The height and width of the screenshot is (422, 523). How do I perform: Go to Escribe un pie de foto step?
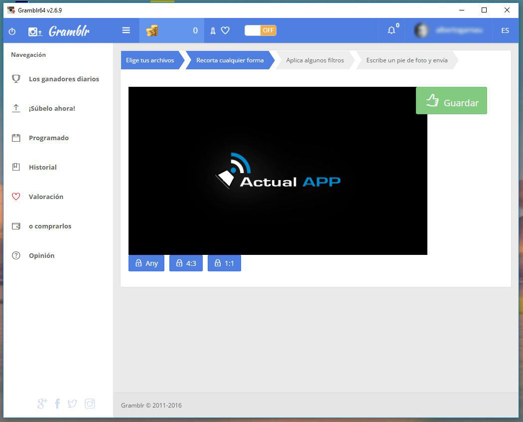click(407, 60)
